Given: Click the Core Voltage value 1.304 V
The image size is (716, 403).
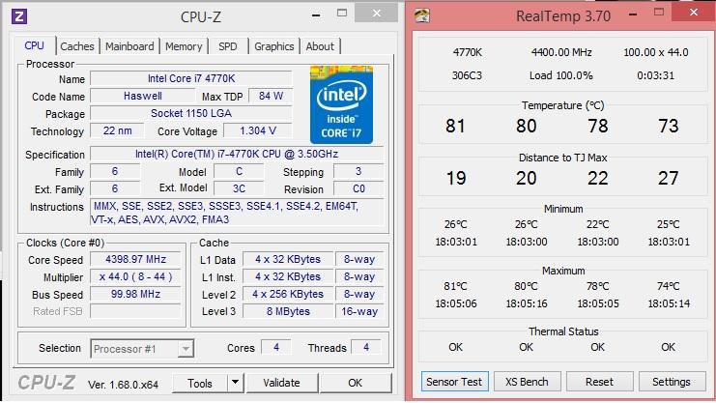Looking at the screenshot, I should tap(258, 130).
